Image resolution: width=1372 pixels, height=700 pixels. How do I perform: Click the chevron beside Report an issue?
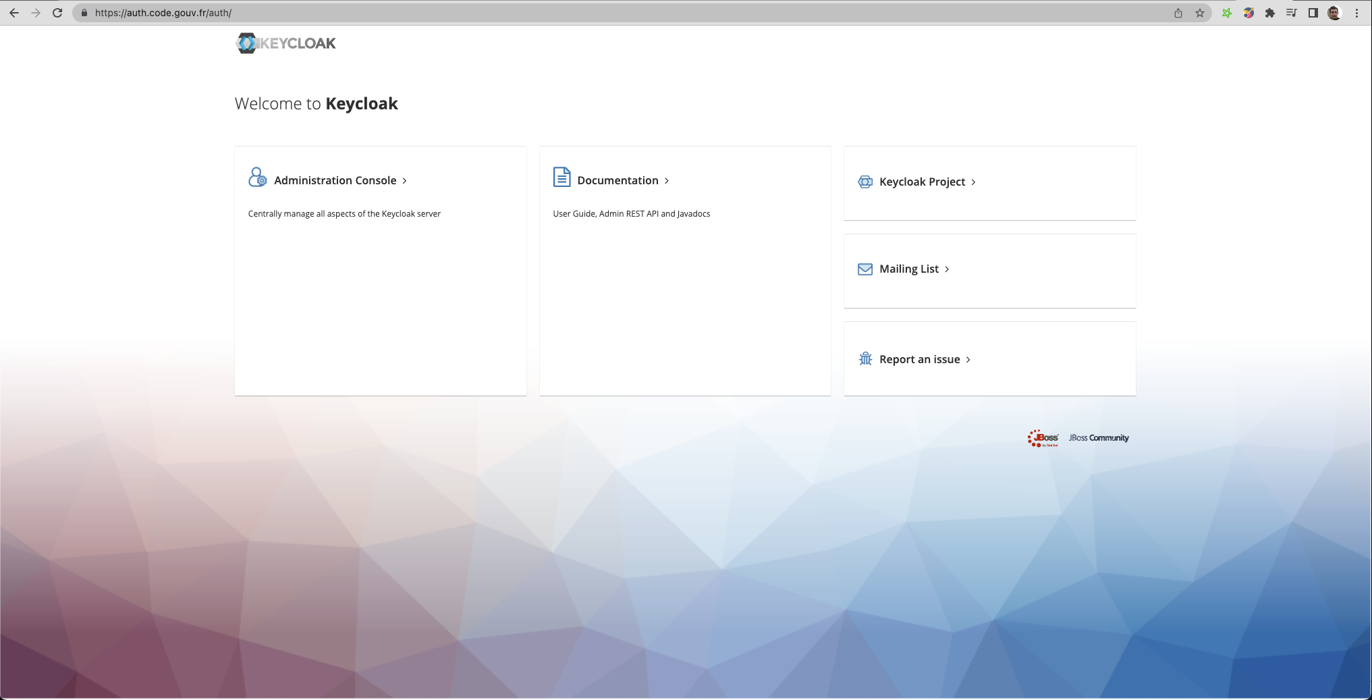[x=968, y=360]
